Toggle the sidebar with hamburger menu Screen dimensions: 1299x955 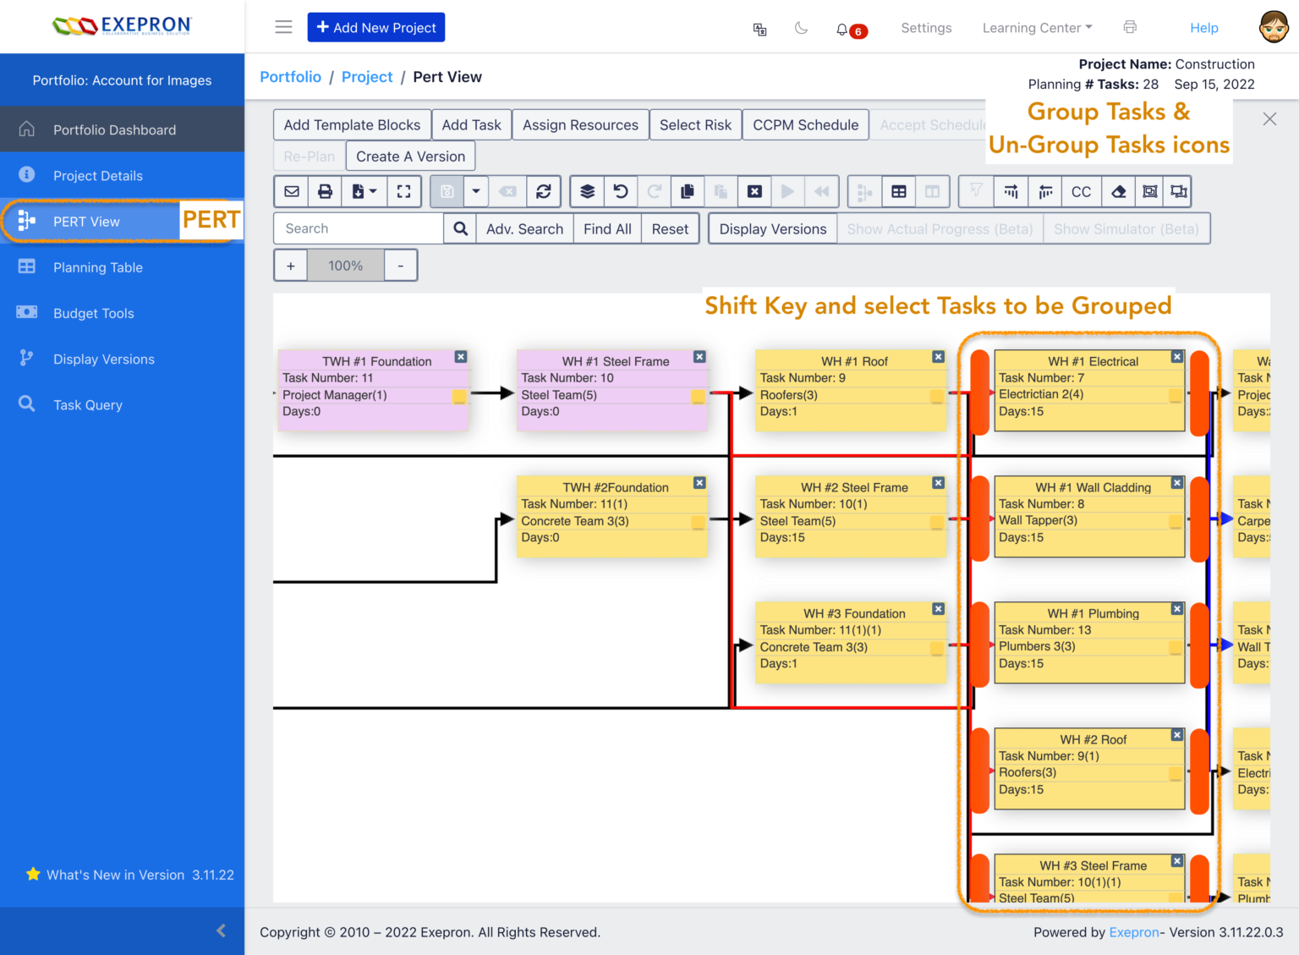click(x=283, y=27)
